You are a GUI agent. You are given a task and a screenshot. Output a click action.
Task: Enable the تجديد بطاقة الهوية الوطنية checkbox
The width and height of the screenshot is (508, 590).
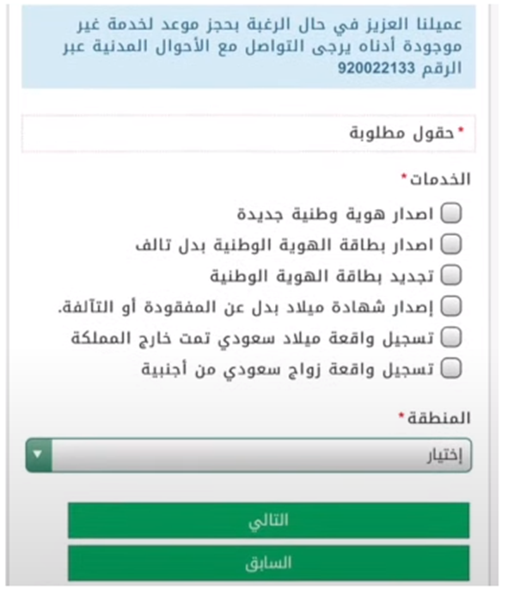tap(451, 275)
